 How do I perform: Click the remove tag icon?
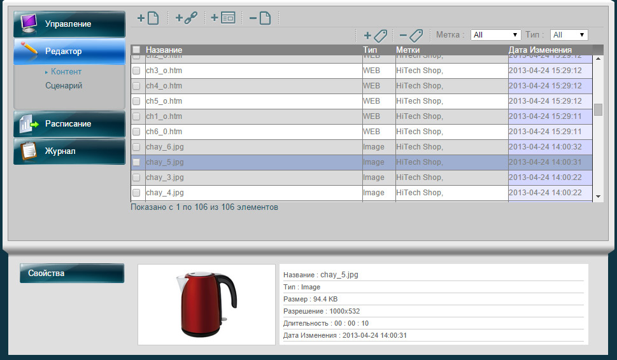click(411, 35)
